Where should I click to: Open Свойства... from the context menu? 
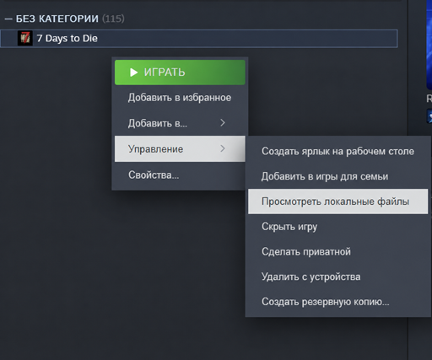(x=180, y=175)
